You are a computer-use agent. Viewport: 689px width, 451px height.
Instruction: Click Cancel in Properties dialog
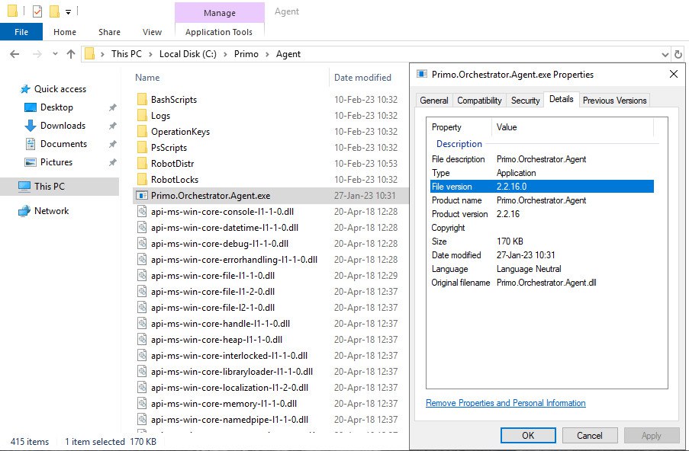click(x=590, y=436)
